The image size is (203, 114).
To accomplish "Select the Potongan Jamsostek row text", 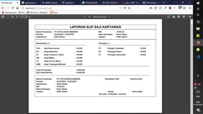I will (x=116, y=55).
